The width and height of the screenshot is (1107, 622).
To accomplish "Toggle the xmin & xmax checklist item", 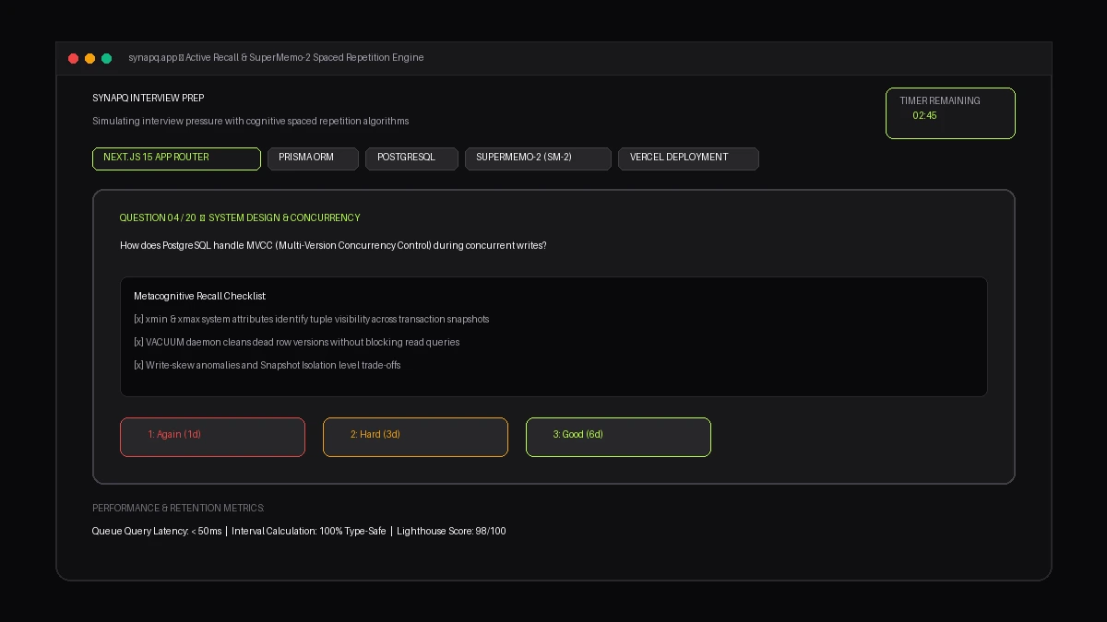I will click(x=312, y=319).
